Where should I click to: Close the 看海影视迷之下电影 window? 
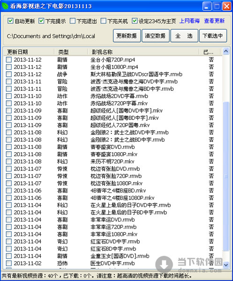pyautogui.click(x=227, y=7)
